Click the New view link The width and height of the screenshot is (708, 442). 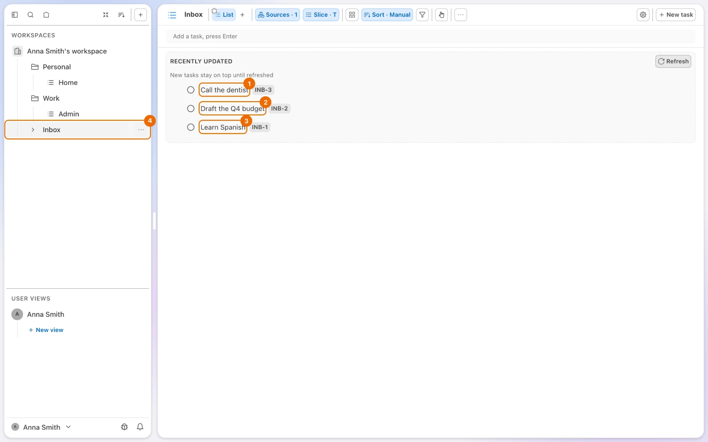tap(46, 330)
